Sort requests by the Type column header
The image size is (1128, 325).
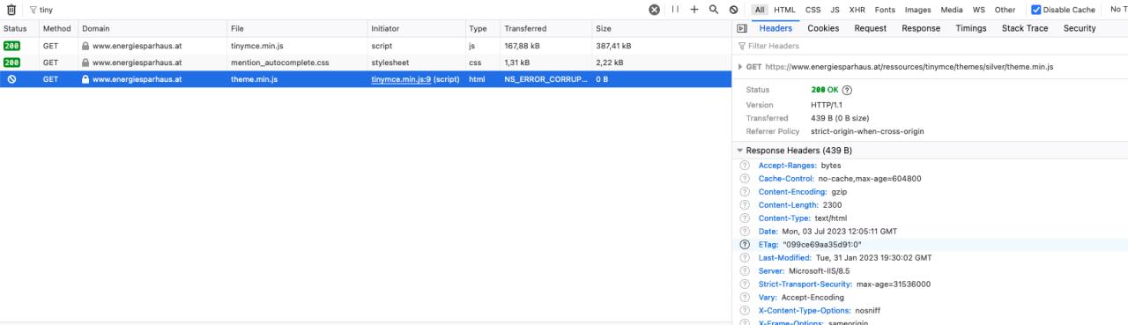tap(482, 28)
